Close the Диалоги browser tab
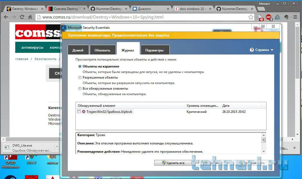This screenshot has height=179, width=302. pos(168,9)
